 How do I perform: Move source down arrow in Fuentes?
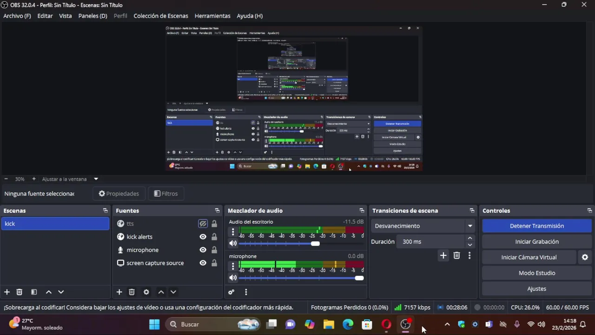pyautogui.click(x=173, y=292)
